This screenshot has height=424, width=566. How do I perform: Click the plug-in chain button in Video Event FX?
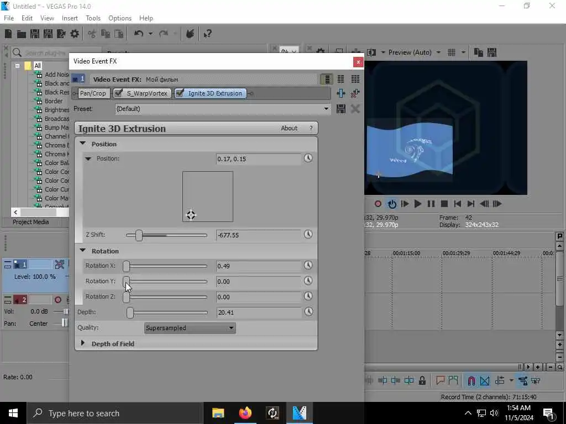340,93
